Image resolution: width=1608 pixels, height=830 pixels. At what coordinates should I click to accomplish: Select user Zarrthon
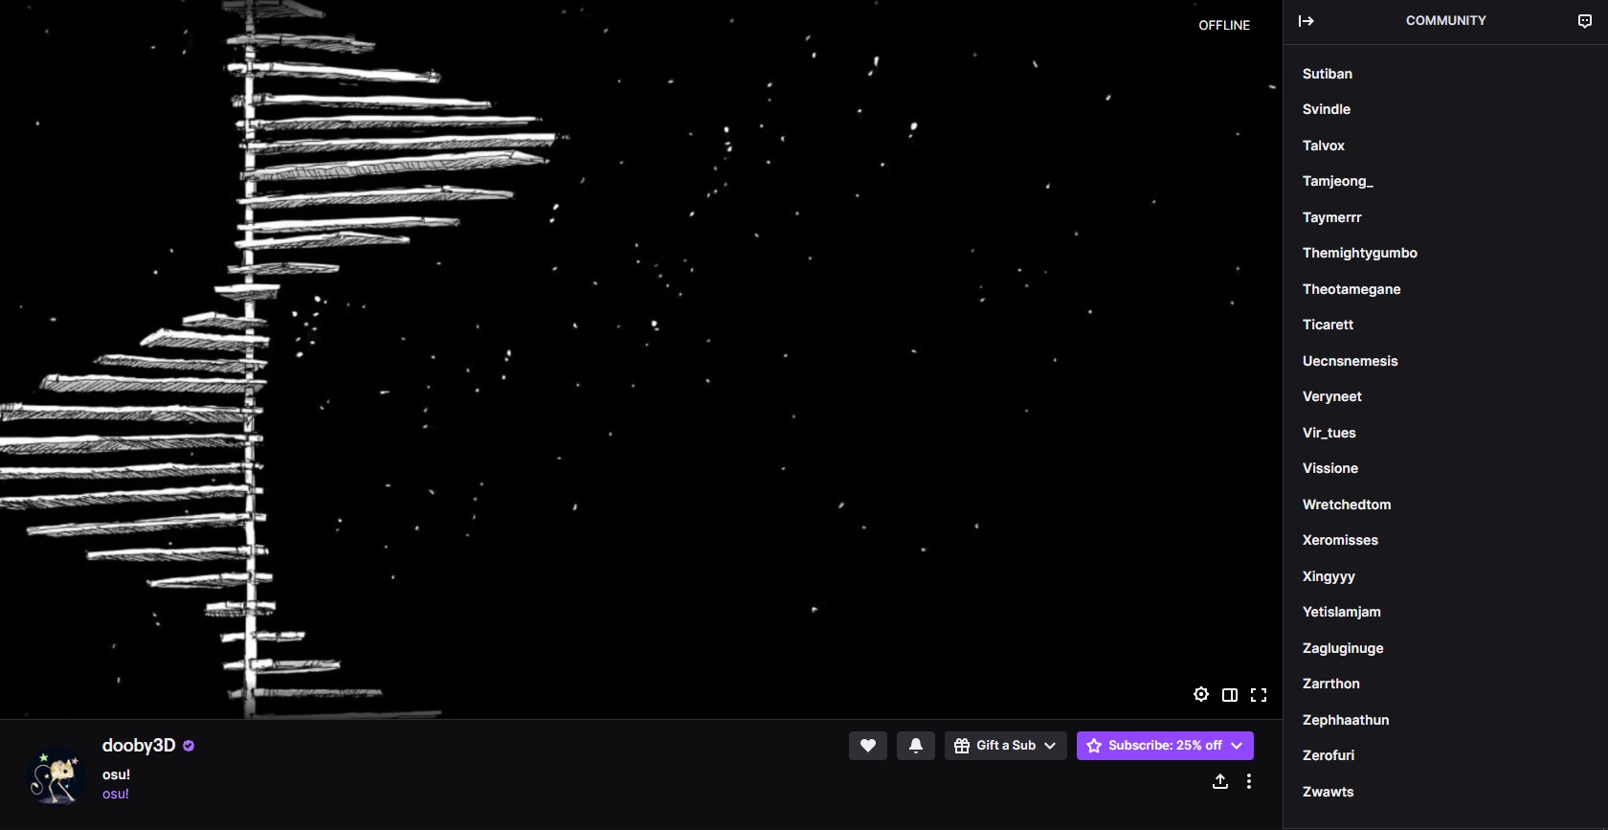coord(1330,684)
